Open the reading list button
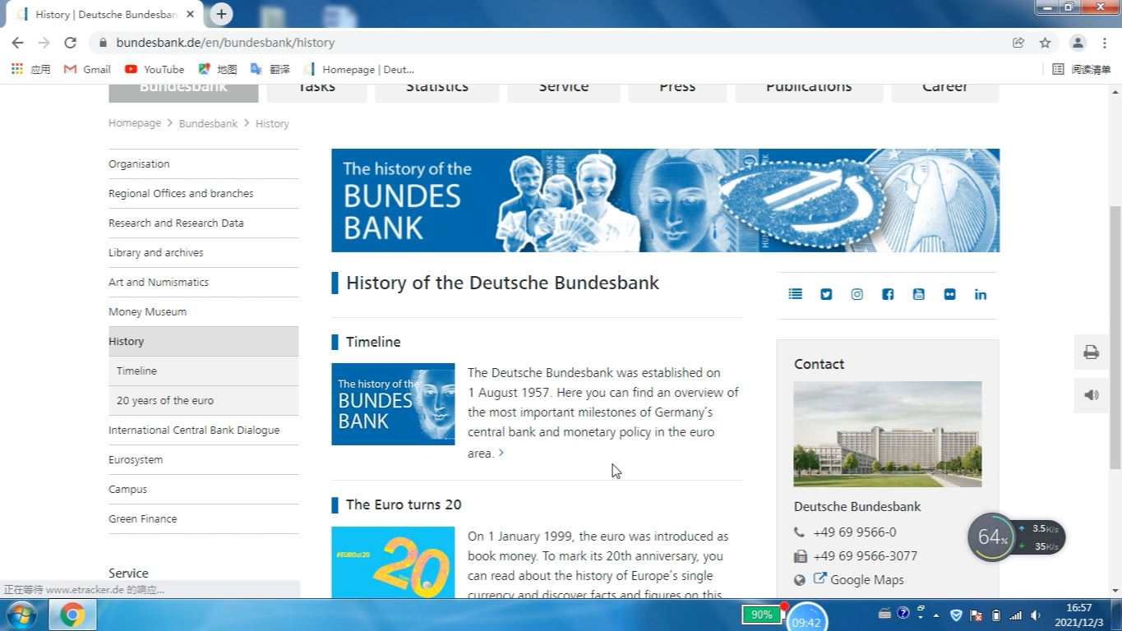Viewport: 1122px width, 631px height. point(1082,69)
